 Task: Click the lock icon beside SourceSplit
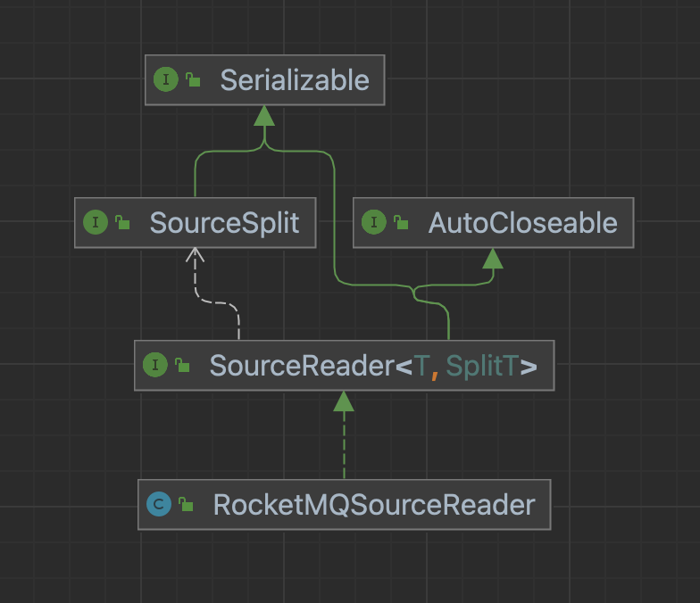point(122,223)
